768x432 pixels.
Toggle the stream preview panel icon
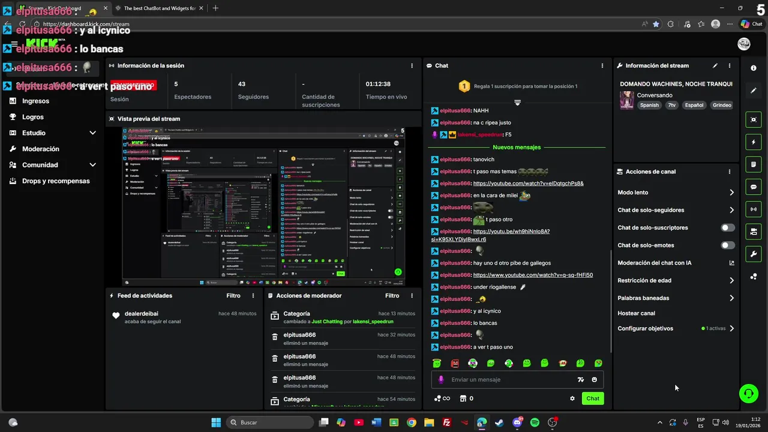754,120
